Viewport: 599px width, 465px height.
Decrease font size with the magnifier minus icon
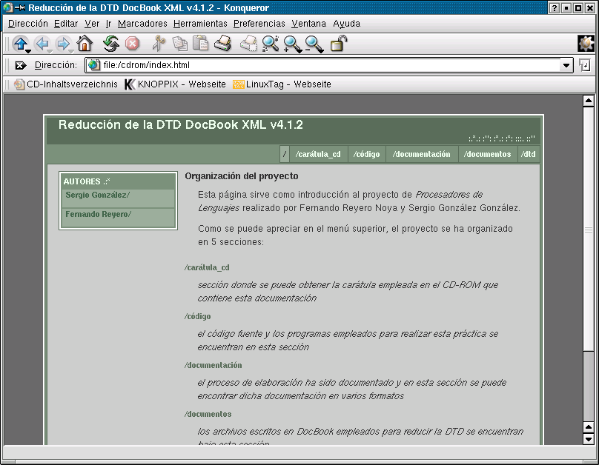314,44
